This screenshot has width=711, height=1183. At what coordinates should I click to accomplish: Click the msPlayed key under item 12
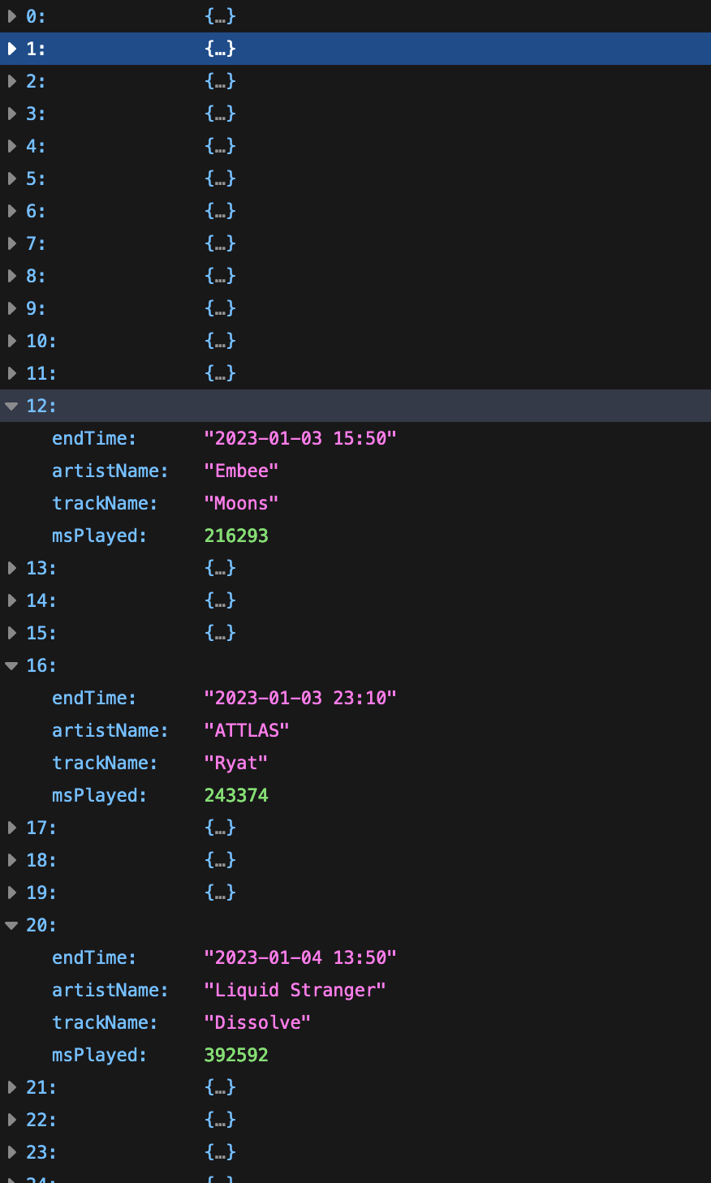tap(99, 536)
